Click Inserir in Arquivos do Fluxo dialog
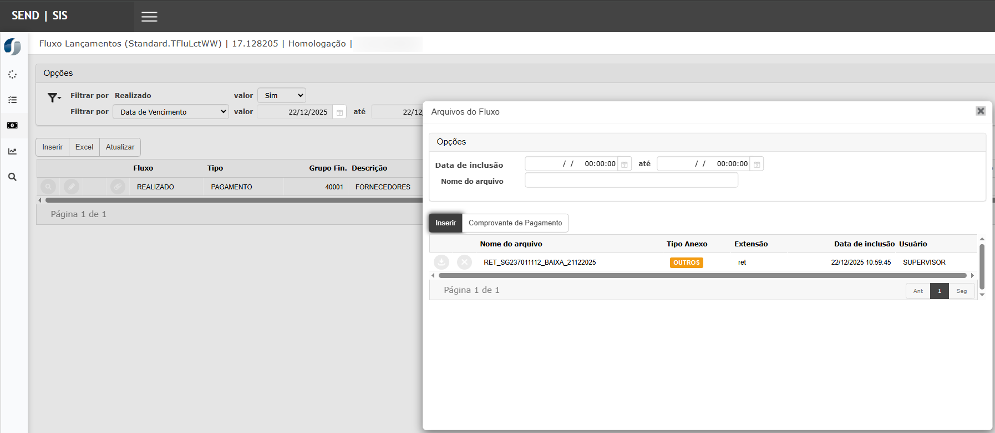Viewport: 995px width, 433px height. [x=445, y=223]
